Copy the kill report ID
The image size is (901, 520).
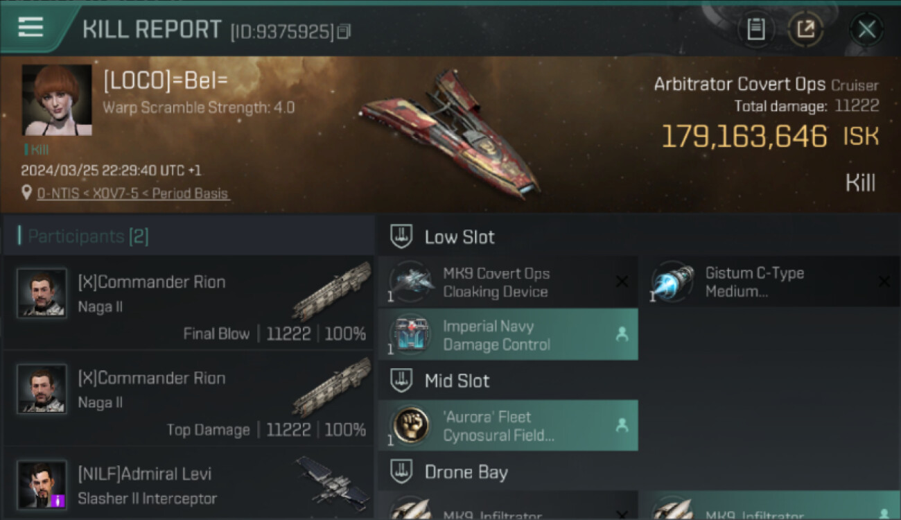pos(344,31)
